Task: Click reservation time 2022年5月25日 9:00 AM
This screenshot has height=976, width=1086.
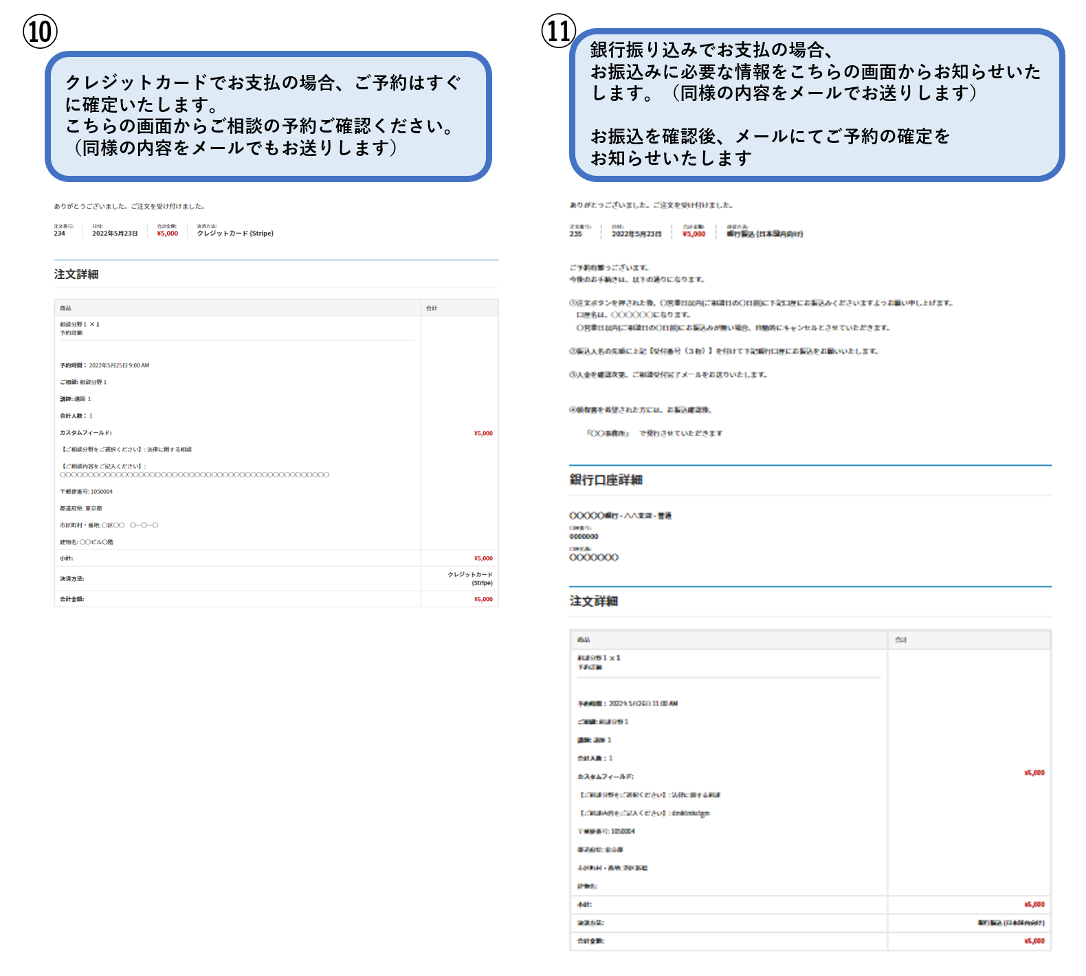Action: point(118,365)
